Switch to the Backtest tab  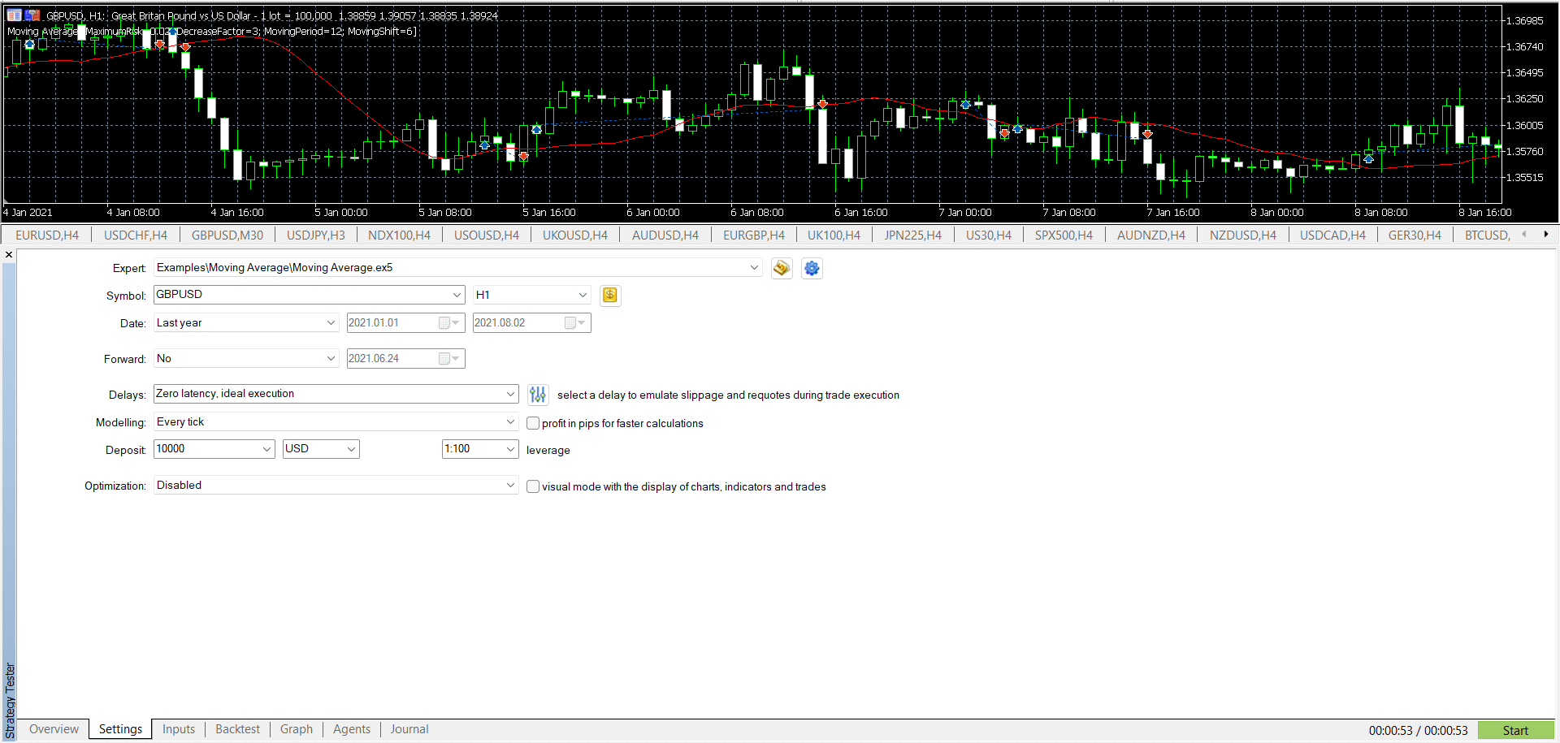[x=237, y=729]
